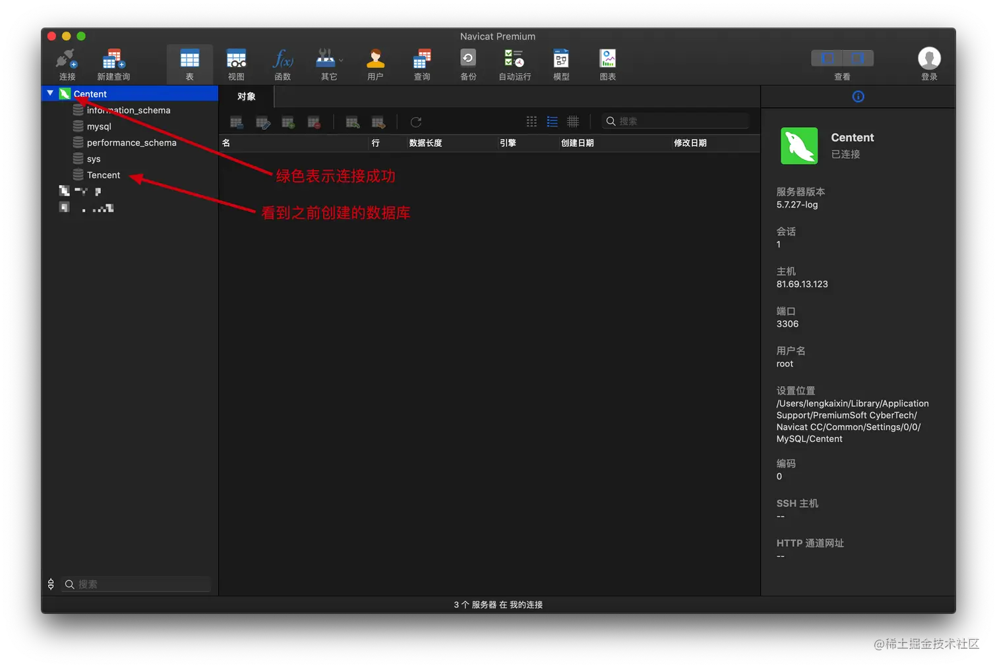The height and width of the screenshot is (668, 997).
Task: Toggle the right pane in 查看
Action: 858,59
